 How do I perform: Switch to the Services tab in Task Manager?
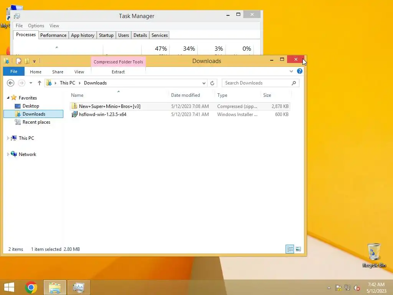[159, 35]
